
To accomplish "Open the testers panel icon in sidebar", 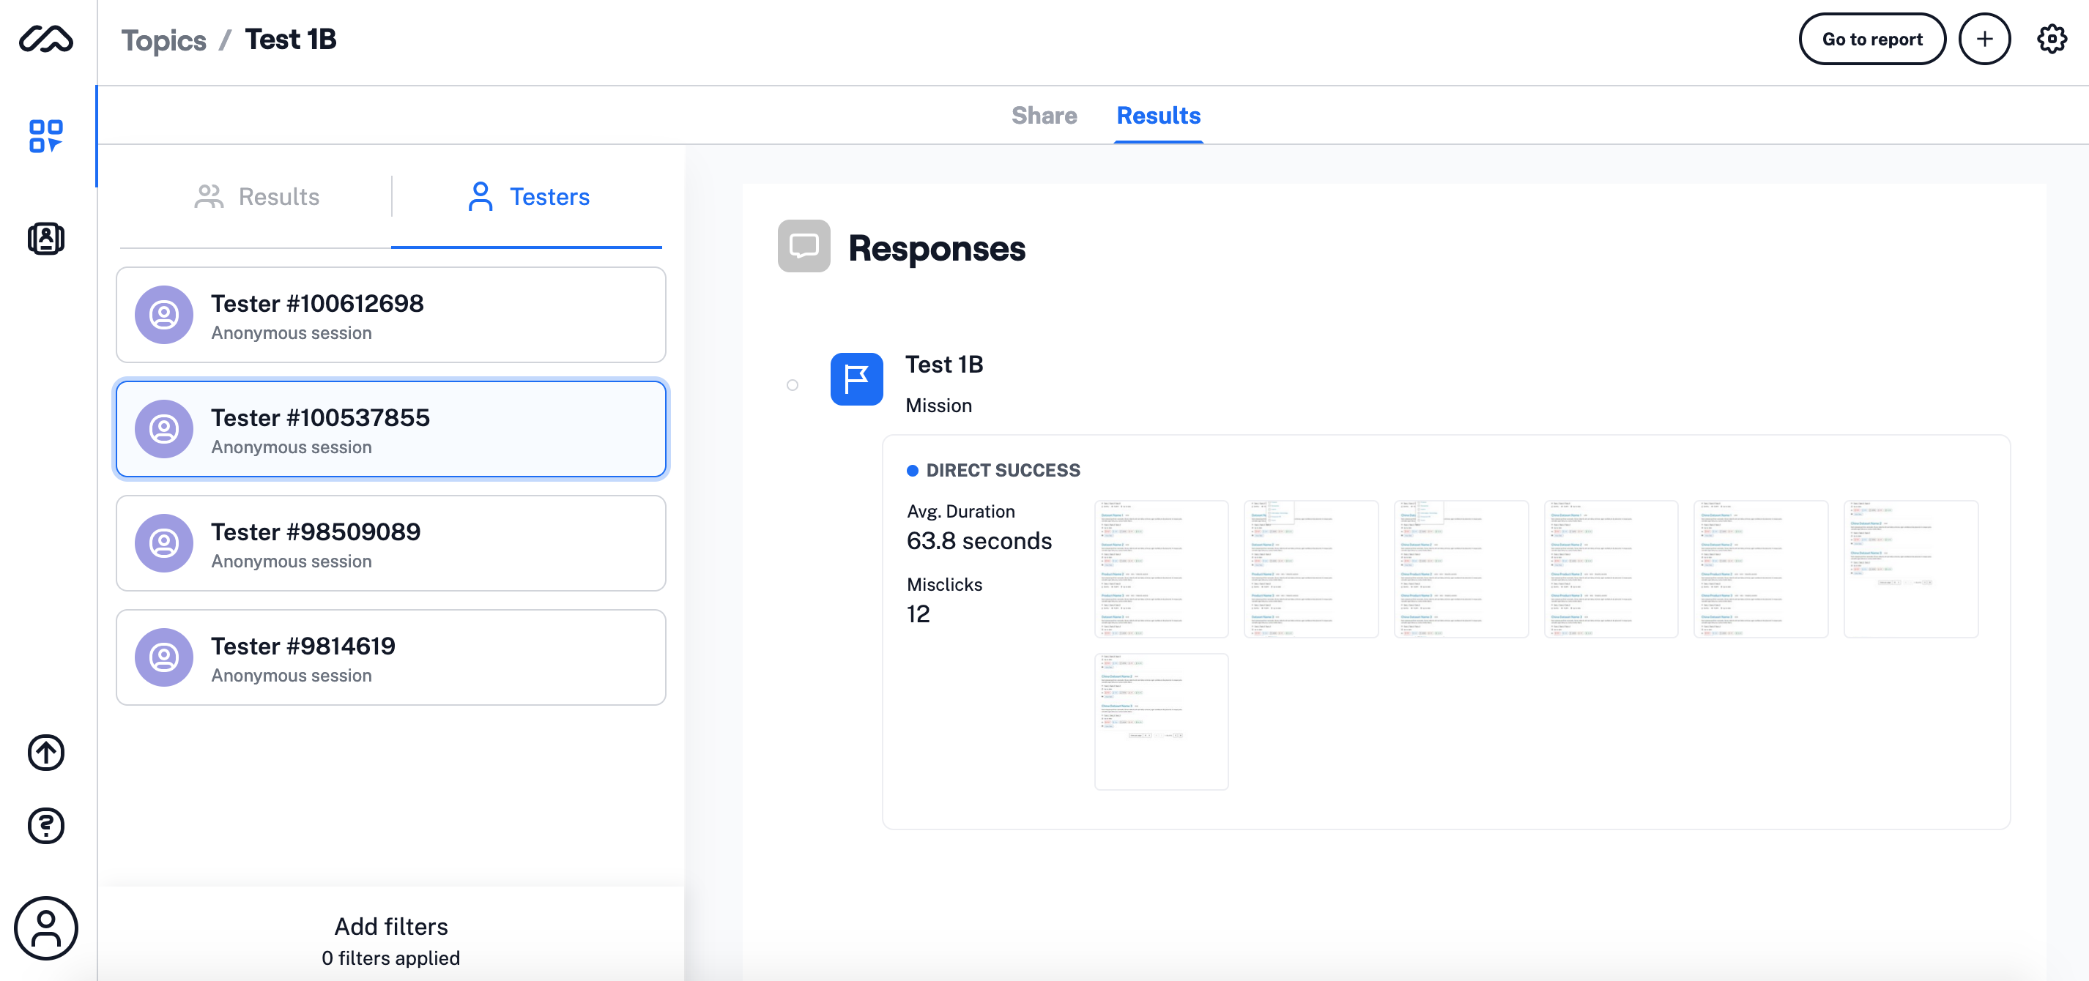I will pyautogui.click(x=46, y=239).
